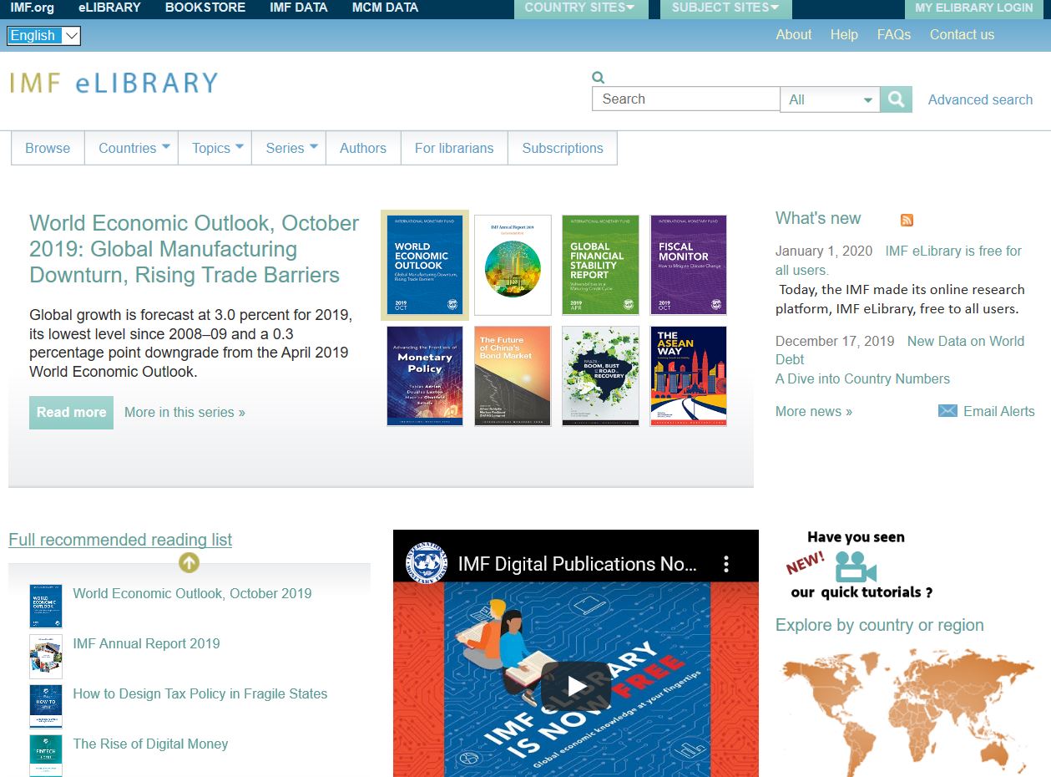Click the IMF eLIBRARY logo
Screen dimensions: 1051x777
click(114, 83)
